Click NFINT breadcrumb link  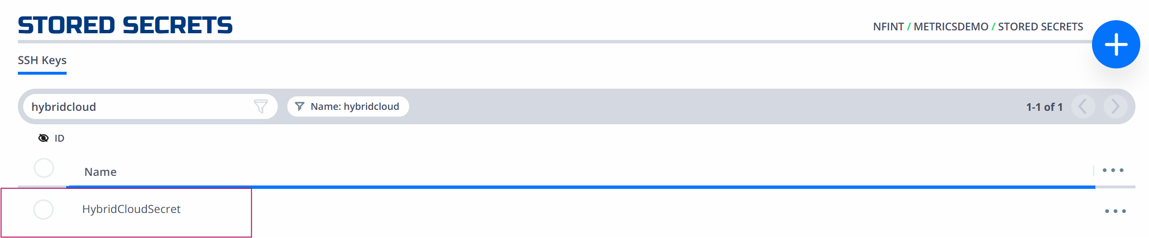(x=888, y=27)
